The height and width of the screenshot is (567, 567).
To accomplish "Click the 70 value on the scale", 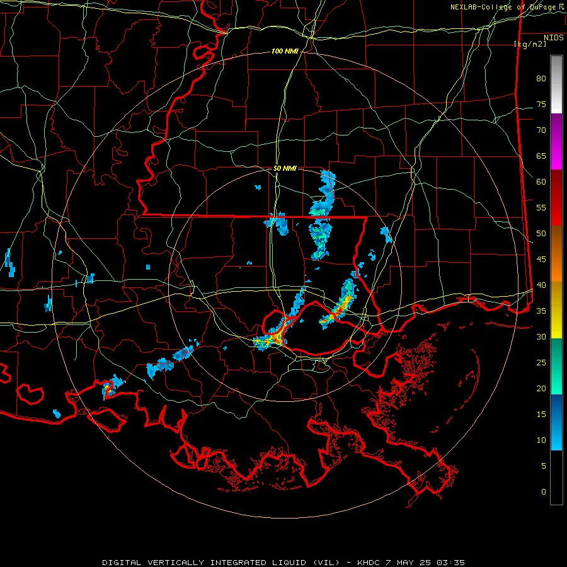I will pos(541,130).
